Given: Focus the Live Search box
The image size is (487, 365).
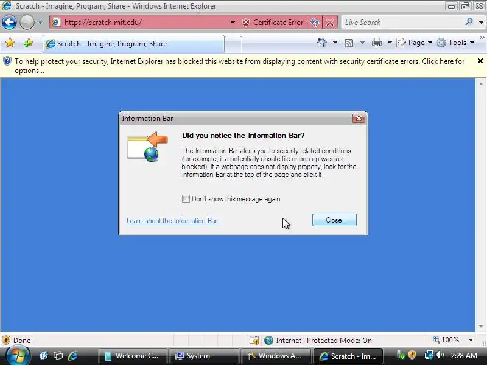Looking at the screenshot, I should 403,23.
